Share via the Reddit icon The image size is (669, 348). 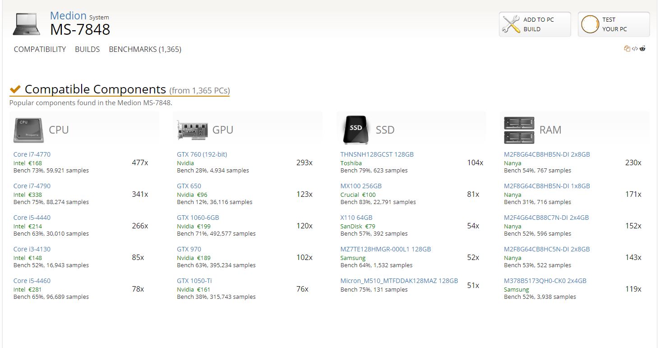coord(642,49)
